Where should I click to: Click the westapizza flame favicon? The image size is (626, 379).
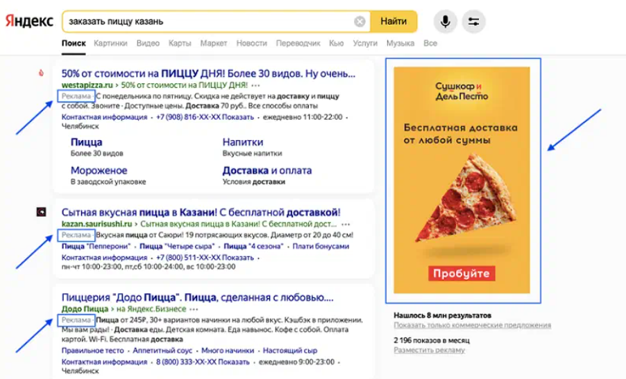pos(41,73)
